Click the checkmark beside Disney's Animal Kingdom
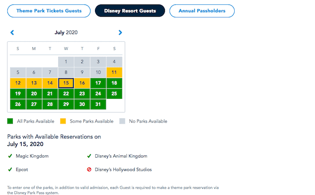 (89, 156)
